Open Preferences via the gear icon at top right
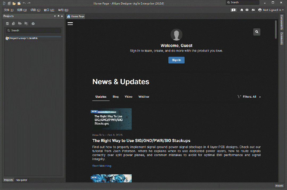Viewport: 287px width, 190px height. [247, 10]
